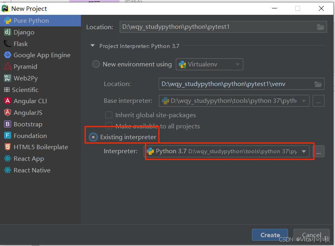Image resolution: width=335 pixels, height=246 pixels.
Task: Click the Bootstrap B icon
Action: [8, 124]
